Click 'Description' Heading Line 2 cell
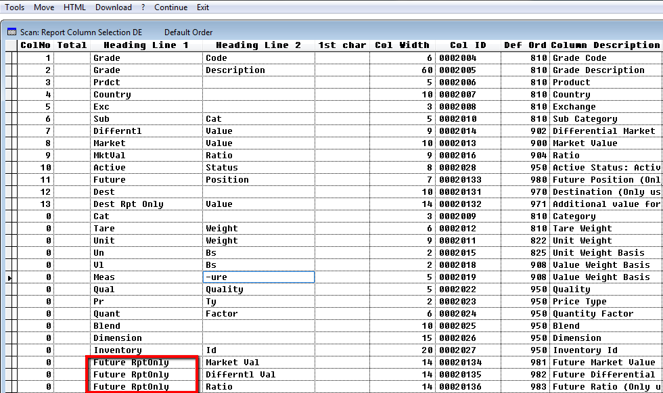This screenshot has width=663, height=393. pos(258,70)
